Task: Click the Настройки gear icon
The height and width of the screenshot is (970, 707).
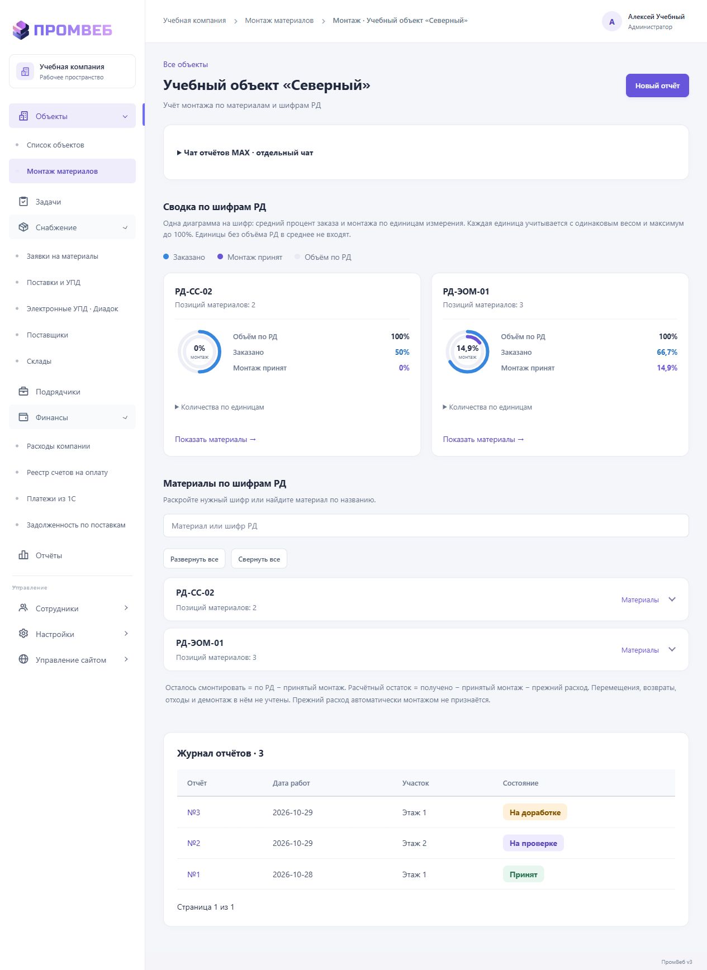Action: (x=23, y=634)
